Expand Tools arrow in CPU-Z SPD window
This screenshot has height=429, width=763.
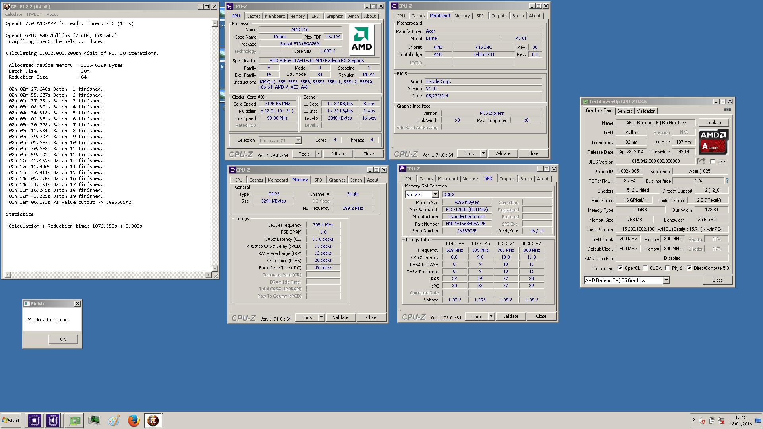[x=491, y=316]
